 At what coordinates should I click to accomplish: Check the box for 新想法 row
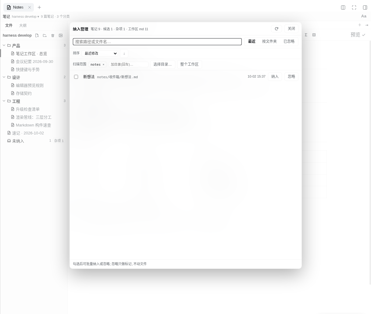pos(76,77)
